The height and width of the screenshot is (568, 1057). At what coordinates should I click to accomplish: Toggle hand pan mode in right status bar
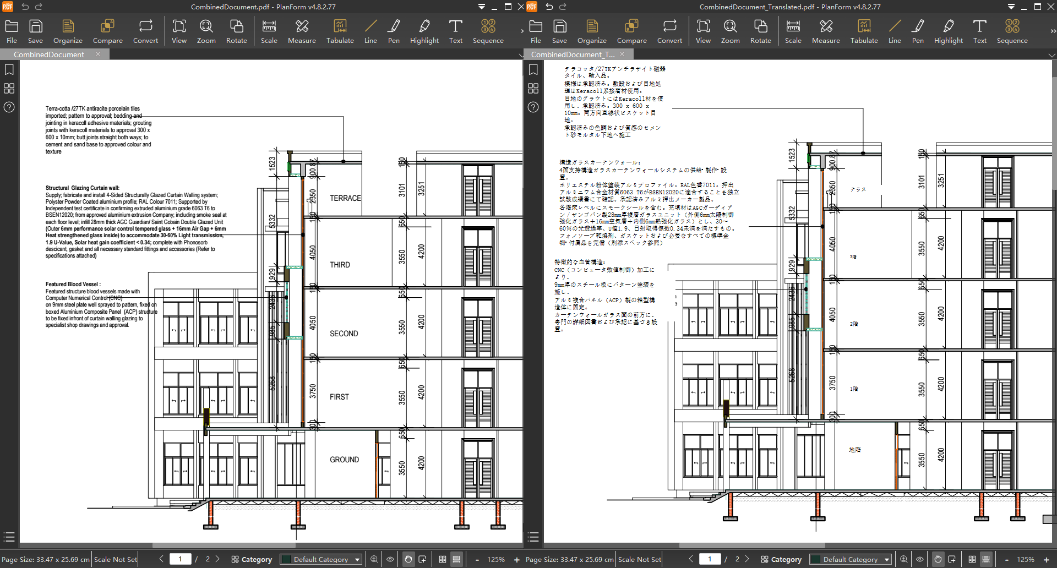click(938, 559)
